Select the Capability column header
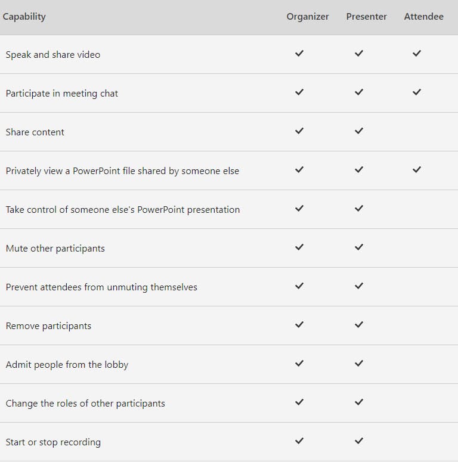The height and width of the screenshot is (462, 458). [24, 17]
